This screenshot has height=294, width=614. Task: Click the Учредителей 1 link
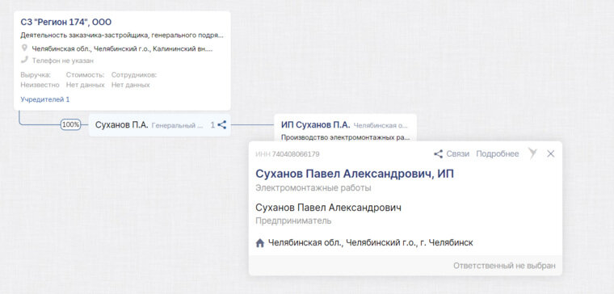click(45, 99)
